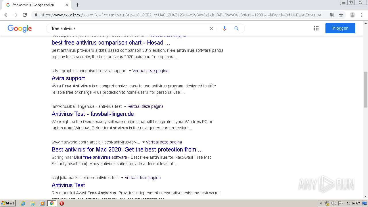The image size is (368, 207).
Task: Start voice search with microphone icon
Action: point(225,28)
